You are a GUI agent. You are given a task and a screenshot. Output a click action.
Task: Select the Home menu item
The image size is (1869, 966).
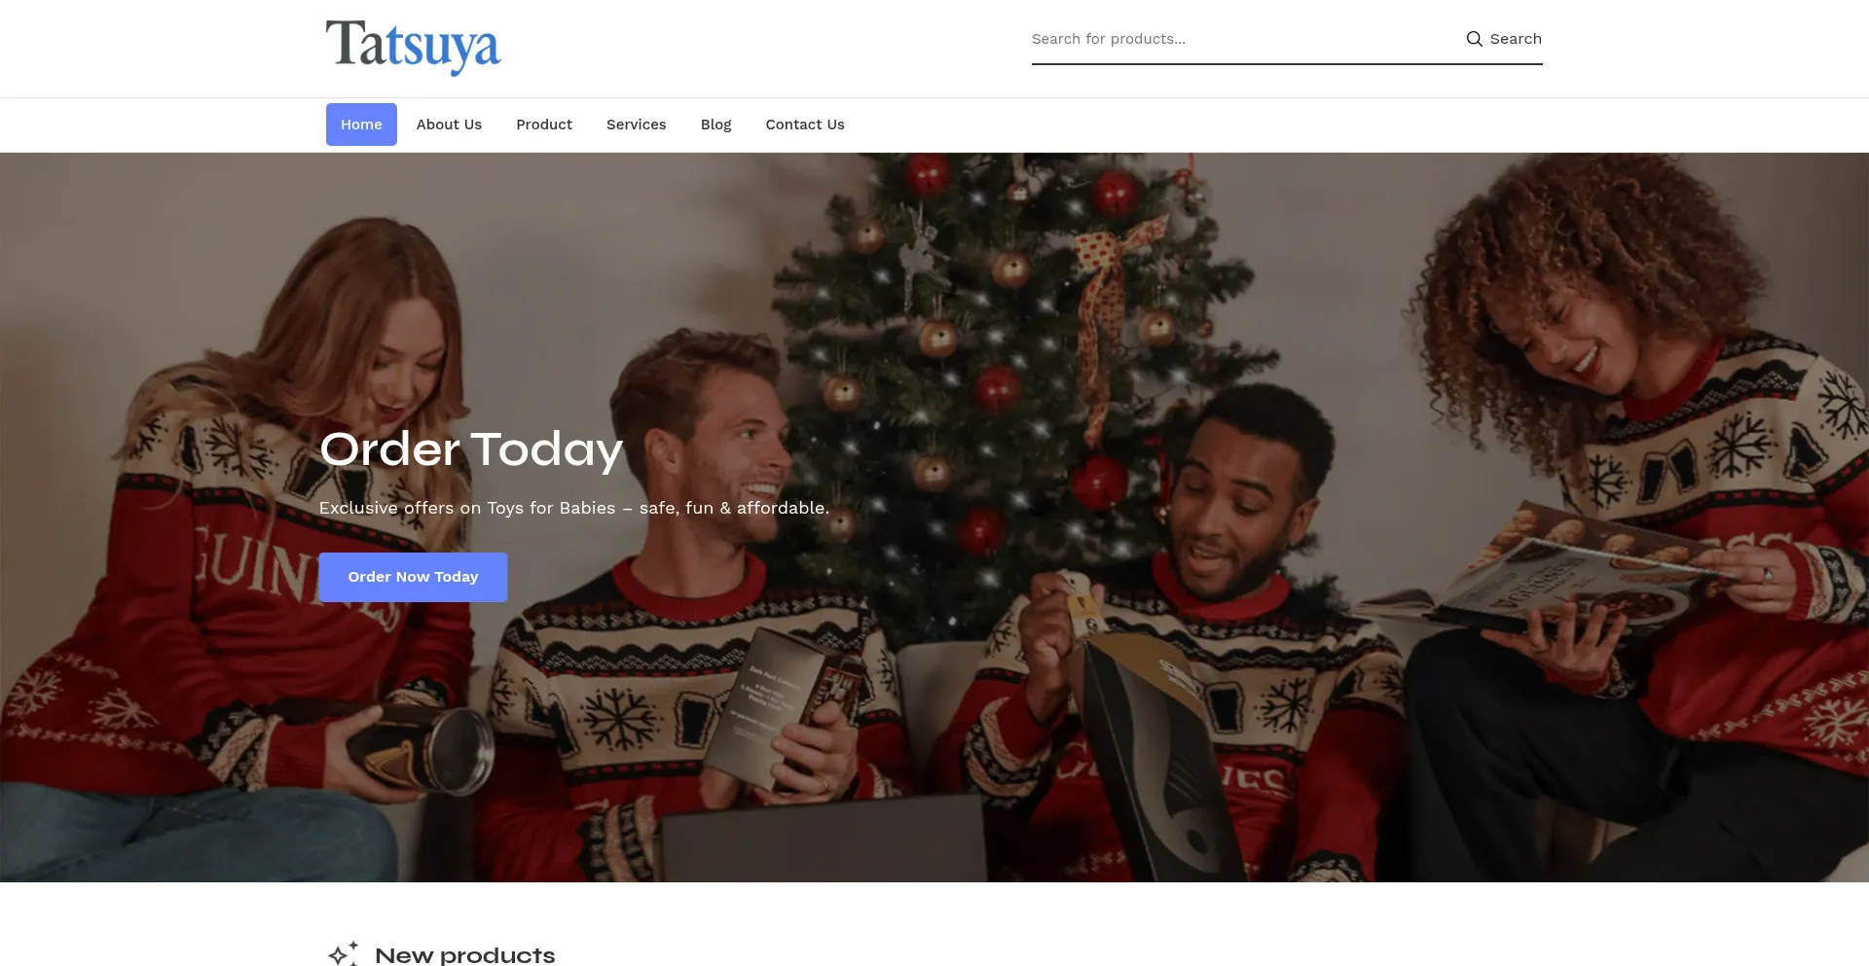pos(361,125)
